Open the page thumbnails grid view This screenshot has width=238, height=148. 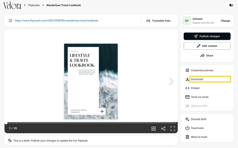tap(153, 129)
